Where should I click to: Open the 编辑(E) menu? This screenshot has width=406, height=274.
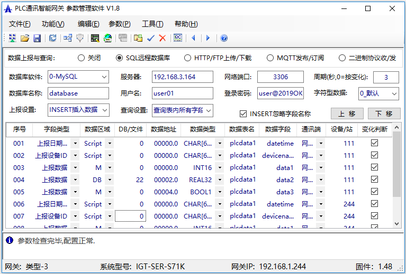pyautogui.click(x=88, y=24)
